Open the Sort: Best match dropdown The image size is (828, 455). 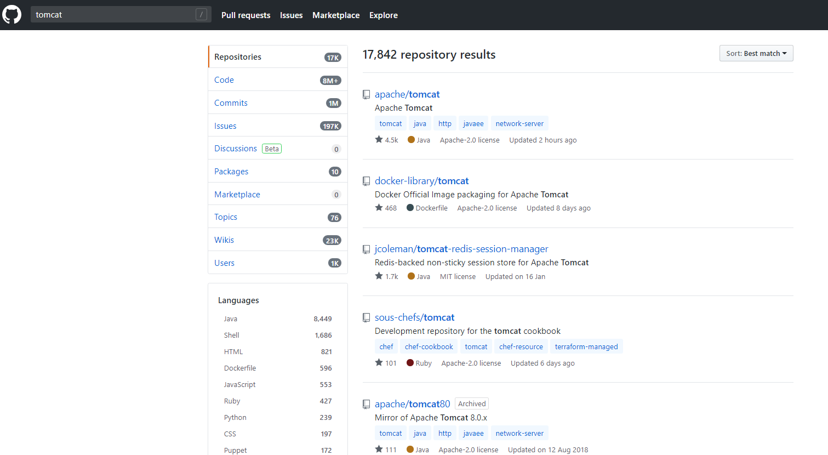click(x=756, y=53)
